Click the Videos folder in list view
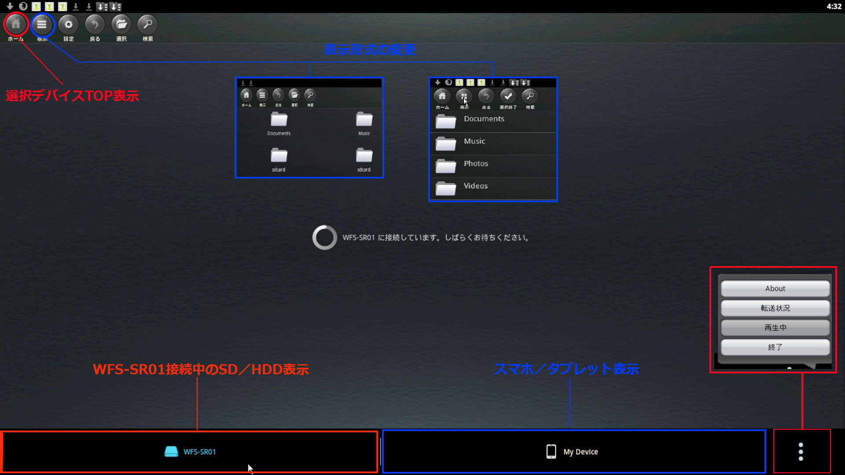 tap(475, 187)
